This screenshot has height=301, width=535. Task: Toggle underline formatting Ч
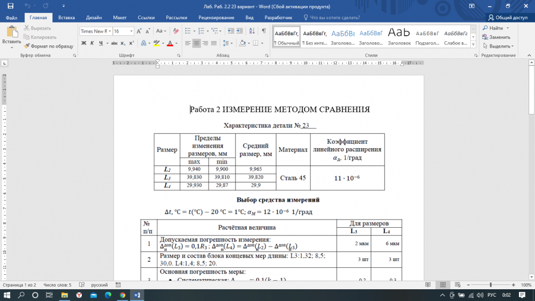tap(101, 43)
